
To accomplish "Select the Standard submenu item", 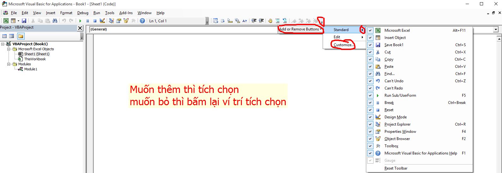I will [344, 30].
